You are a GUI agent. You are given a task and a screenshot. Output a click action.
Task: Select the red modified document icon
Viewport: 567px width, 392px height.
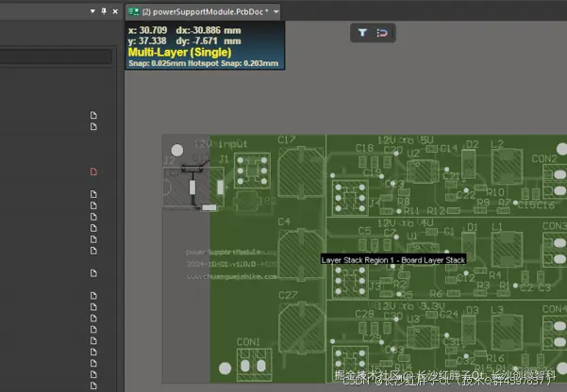pyautogui.click(x=93, y=171)
